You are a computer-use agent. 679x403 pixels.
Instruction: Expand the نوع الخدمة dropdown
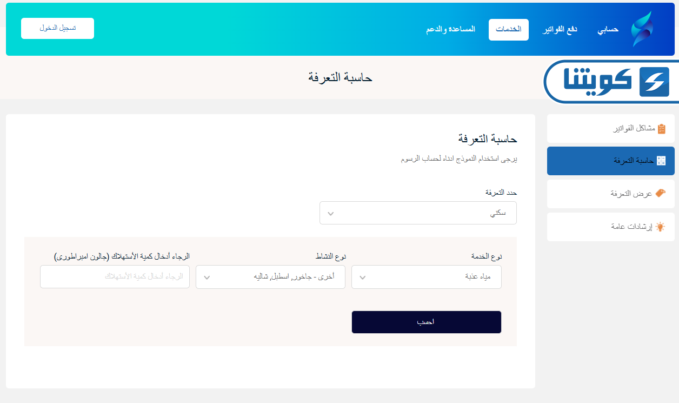point(426,277)
